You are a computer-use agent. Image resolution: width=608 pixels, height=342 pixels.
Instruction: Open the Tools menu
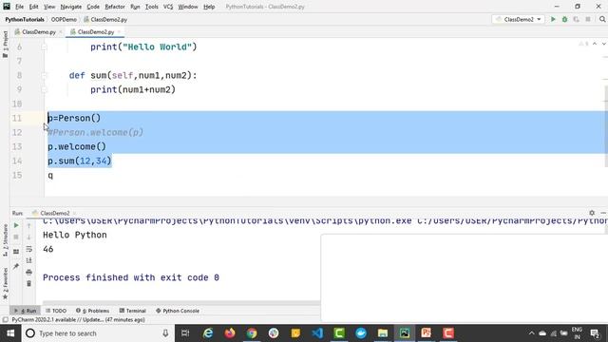(x=152, y=7)
